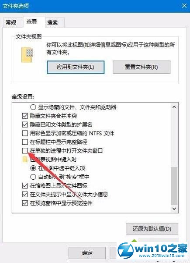Click 还原为默认值(D) button
The image size is (190, 263).
pyautogui.click(x=152, y=229)
